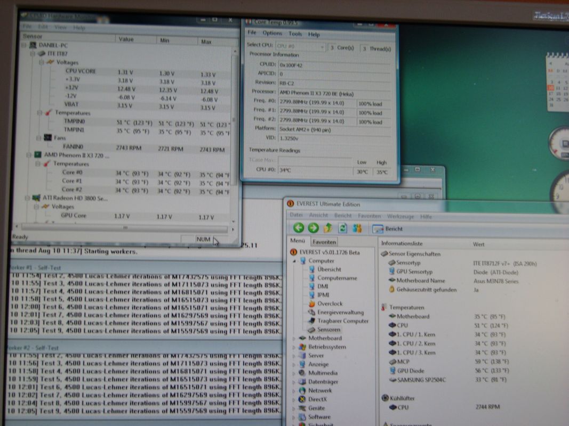Open the Bericht report tool

click(388, 229)
